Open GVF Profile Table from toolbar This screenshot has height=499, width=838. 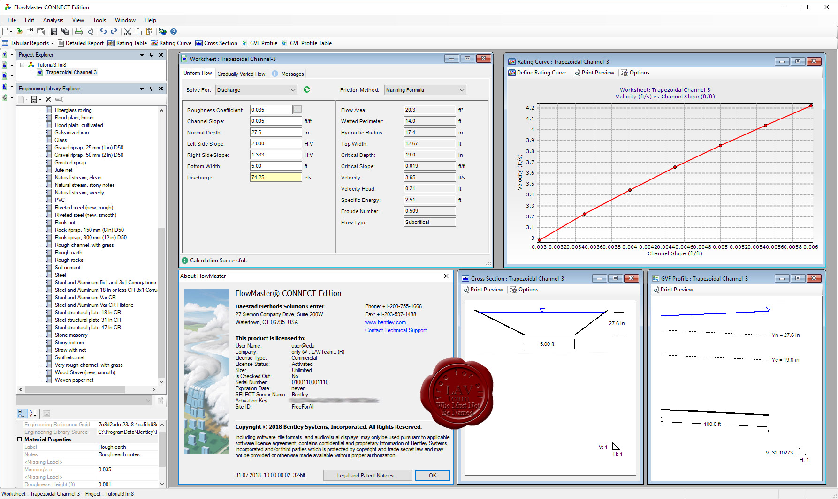point(306,43)
